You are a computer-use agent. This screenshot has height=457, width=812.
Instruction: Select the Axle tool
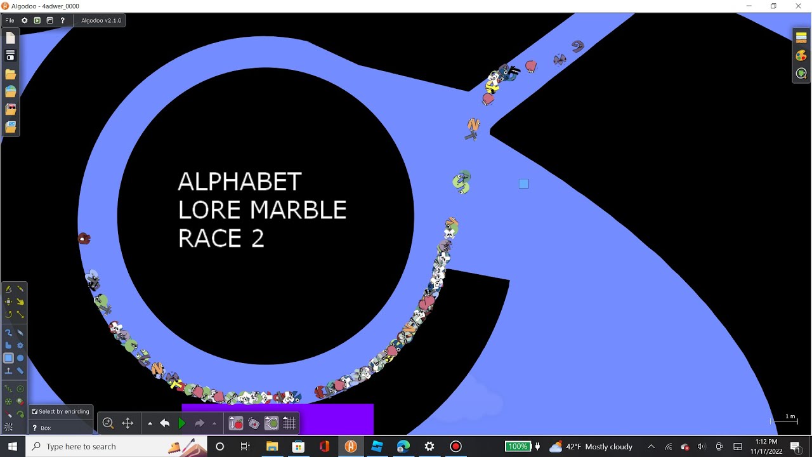click(8, 401)
